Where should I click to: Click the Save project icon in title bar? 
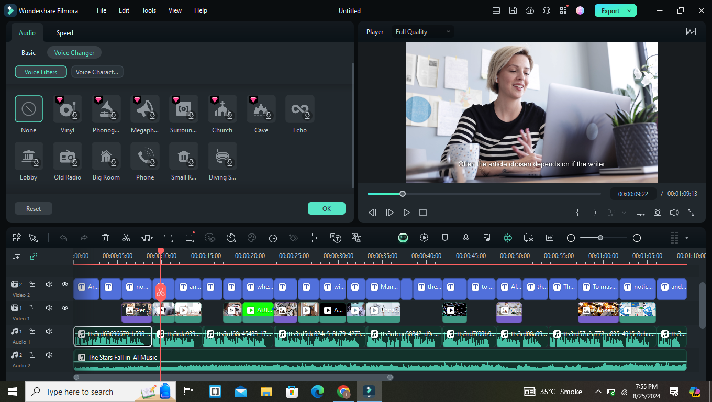(513, 10)
